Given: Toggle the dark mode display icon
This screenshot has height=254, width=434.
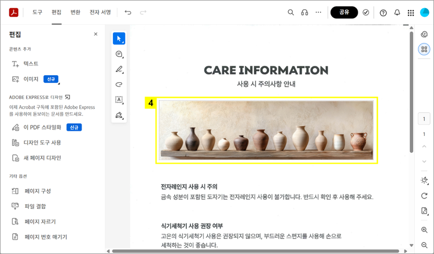Looking at the screenshot, I should click(x=424, y=181).
